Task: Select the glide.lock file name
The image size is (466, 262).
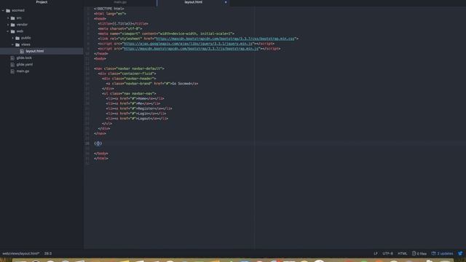Action: click(x=24, y=58)
